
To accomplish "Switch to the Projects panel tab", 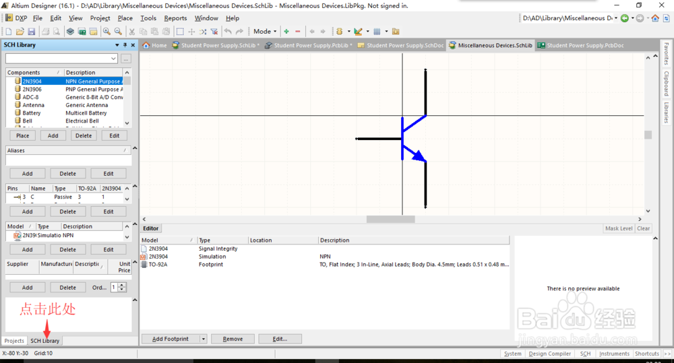I will [x=14, y=341].
